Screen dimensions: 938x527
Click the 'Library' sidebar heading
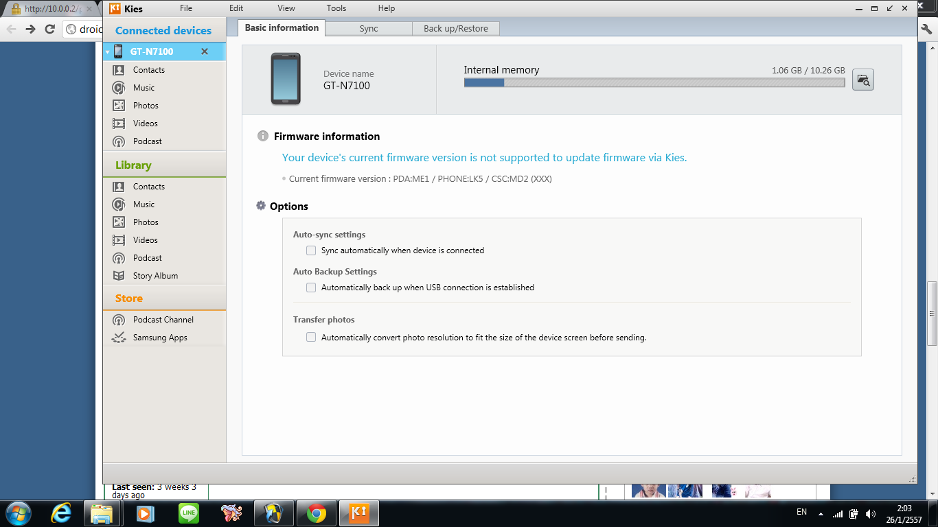pyautogui.click(x=133, y=165)
